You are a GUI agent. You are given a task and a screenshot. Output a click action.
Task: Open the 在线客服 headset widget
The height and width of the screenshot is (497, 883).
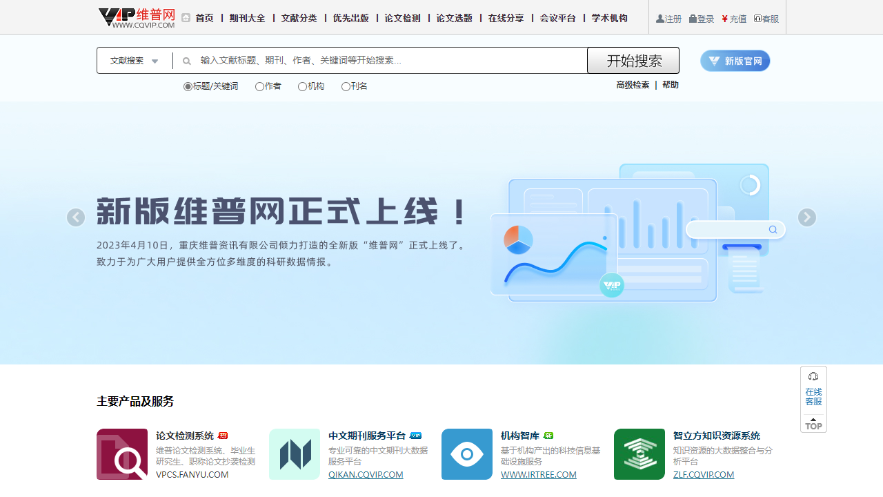click(813, 390)
